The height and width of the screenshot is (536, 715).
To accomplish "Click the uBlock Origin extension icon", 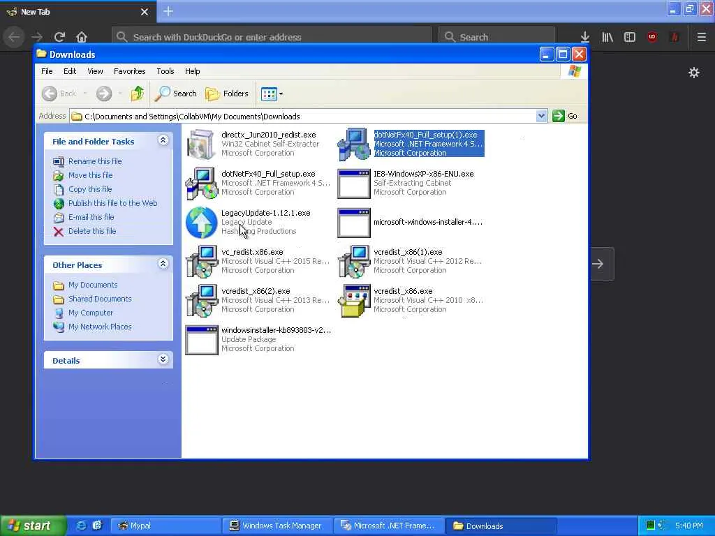I will coord(652,37).
